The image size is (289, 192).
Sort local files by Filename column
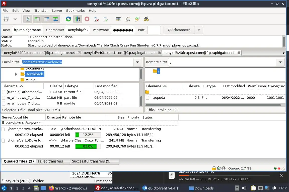[22, 86]
